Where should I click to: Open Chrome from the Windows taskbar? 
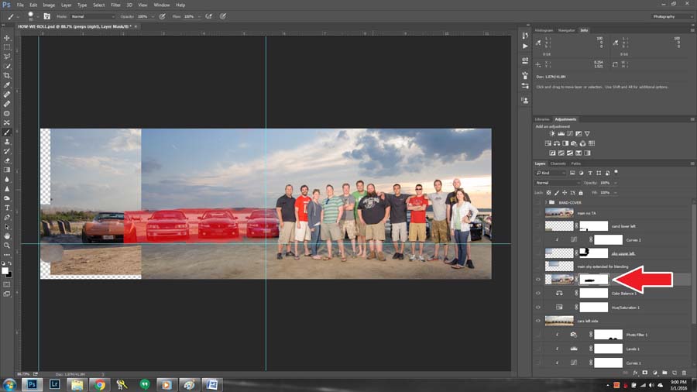100,384
